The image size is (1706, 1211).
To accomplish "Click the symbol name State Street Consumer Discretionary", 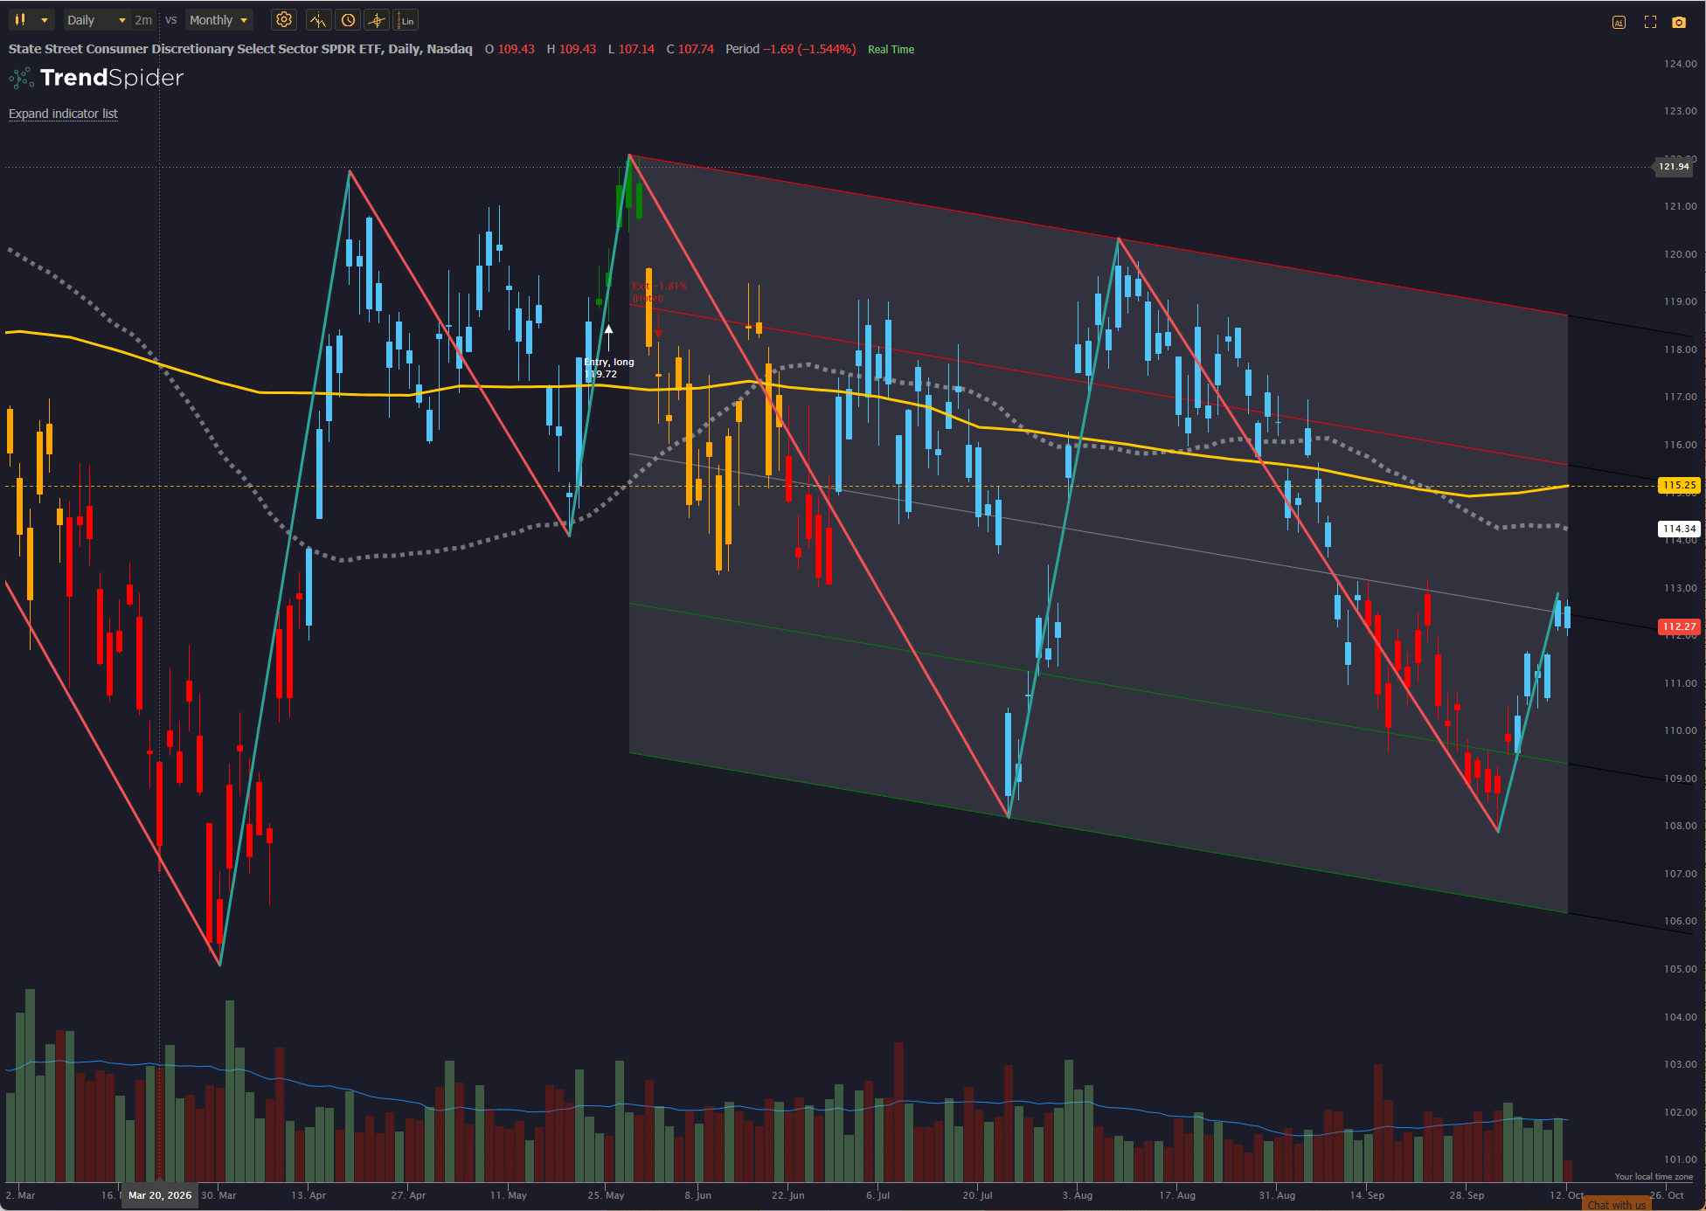I will [x=240, y=49].
